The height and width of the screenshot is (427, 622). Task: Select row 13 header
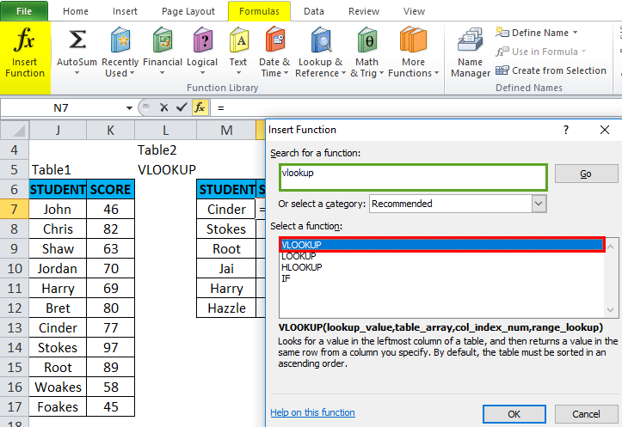pyautogui.click(x=15, y=327)
